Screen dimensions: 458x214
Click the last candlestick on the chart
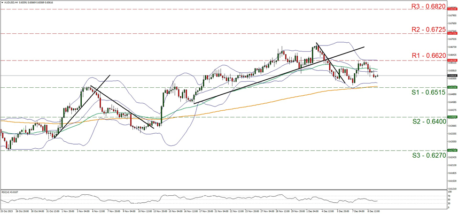(377, 76)
